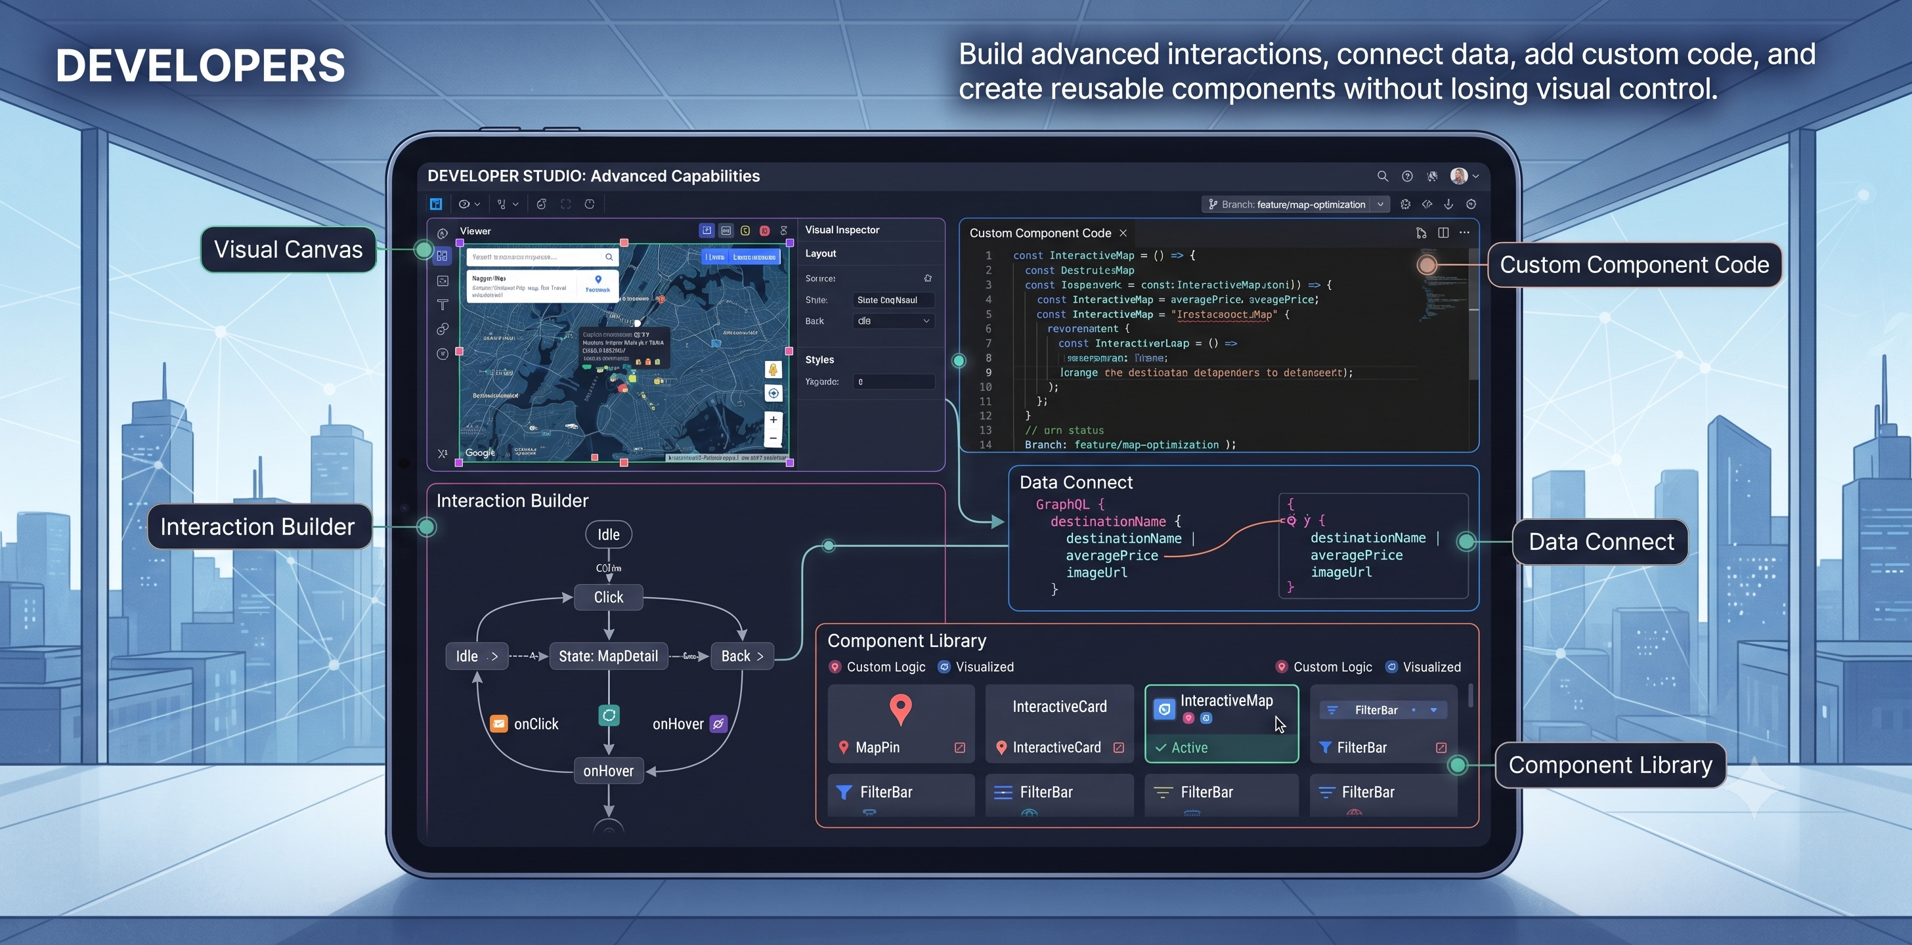Open the Back dropdown in Visual Inspector

click(894, 321)
